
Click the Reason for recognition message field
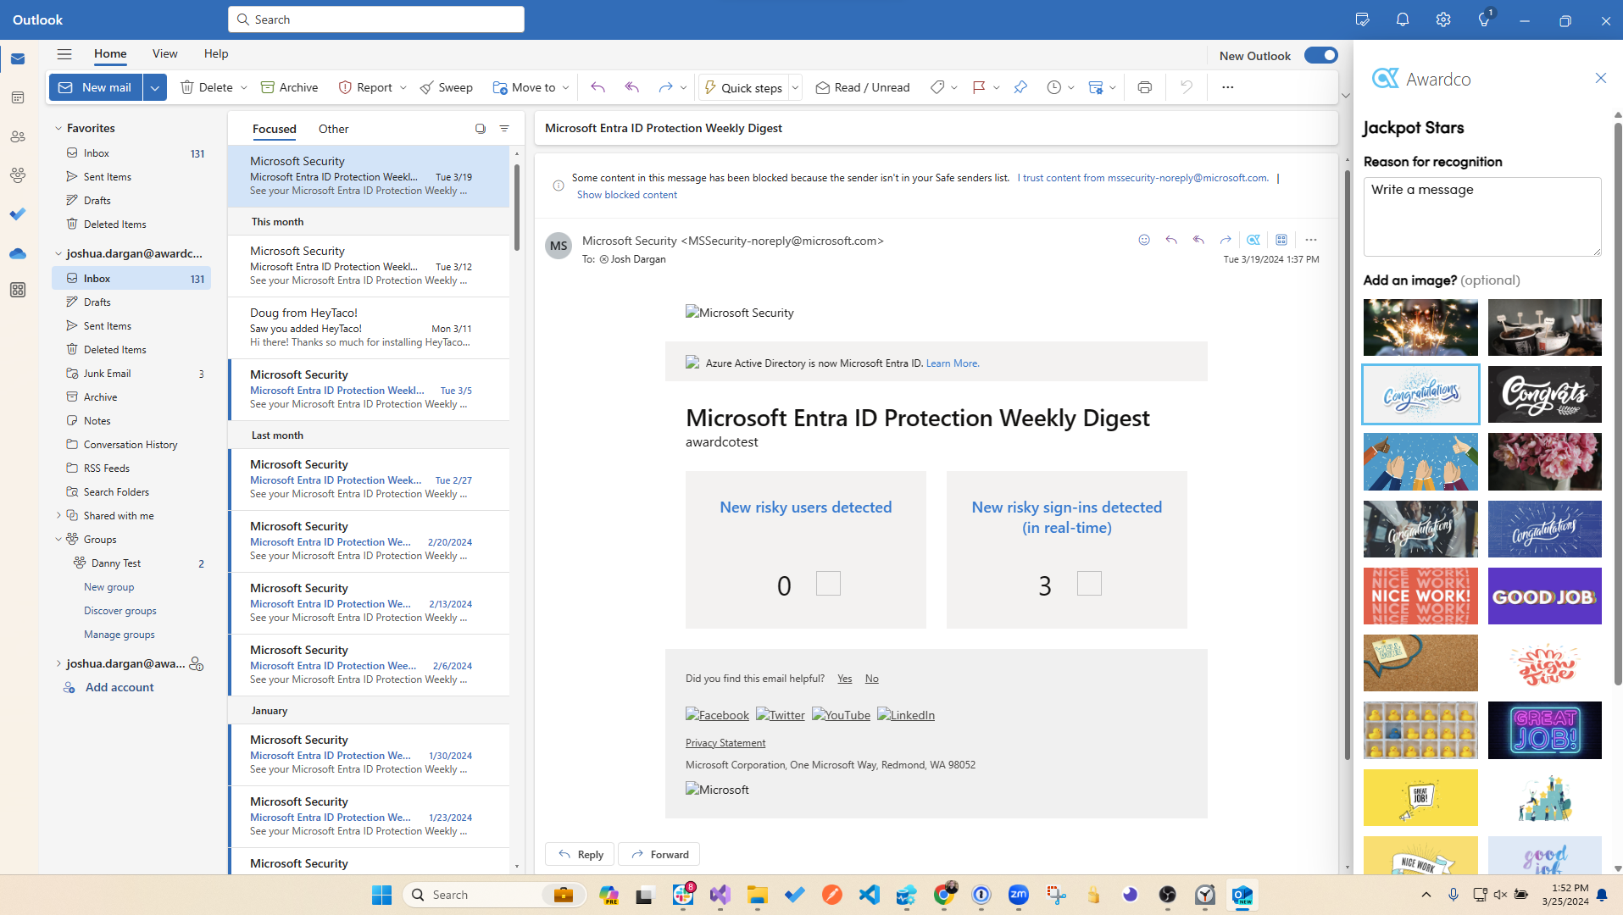(x=1481, y=216)
